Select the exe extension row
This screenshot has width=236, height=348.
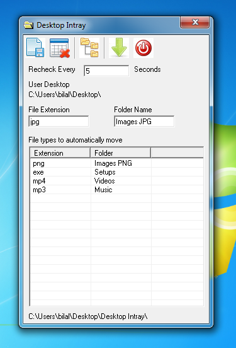coord(117,172)
